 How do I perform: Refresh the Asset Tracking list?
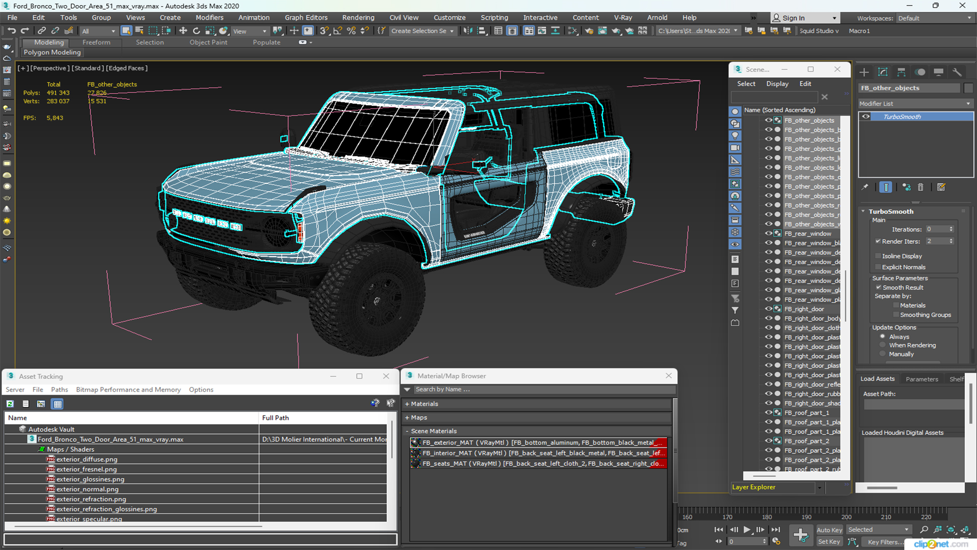(10, 404)
